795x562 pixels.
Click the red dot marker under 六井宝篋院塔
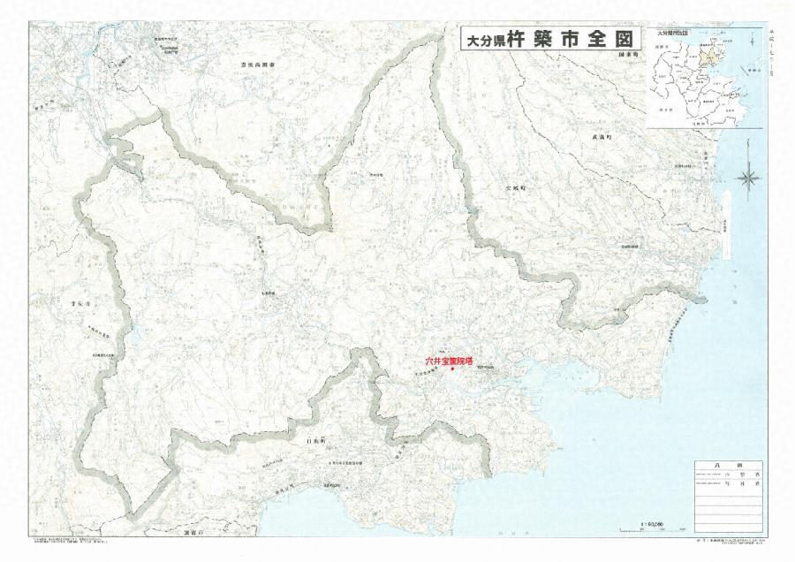coord(453,369)
